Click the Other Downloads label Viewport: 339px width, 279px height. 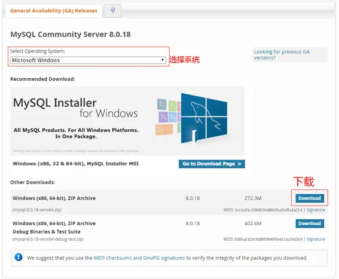(33, 182)
